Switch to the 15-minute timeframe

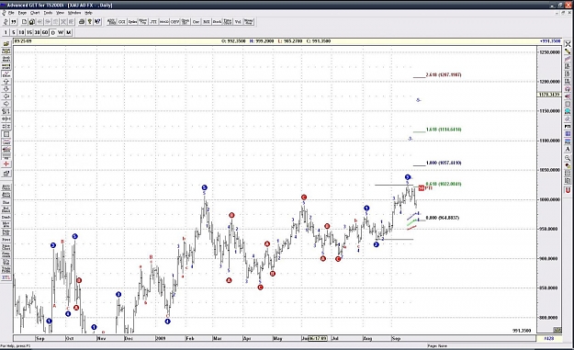point(29,32)
